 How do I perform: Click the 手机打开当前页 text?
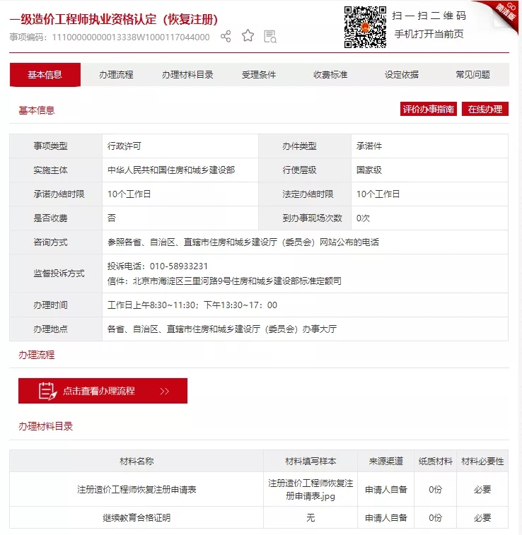429,34
